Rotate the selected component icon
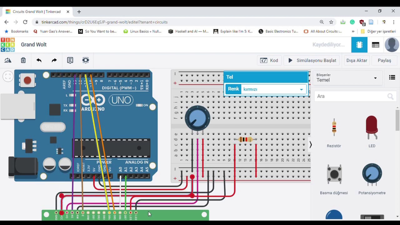Screen dimensions: 400x225 coord(8,60)
